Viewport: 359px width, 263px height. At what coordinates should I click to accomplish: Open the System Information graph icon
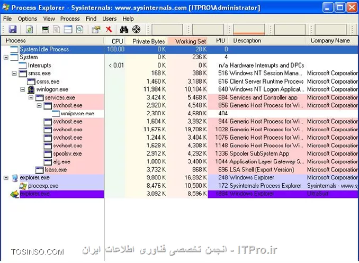tap(45, 30)
